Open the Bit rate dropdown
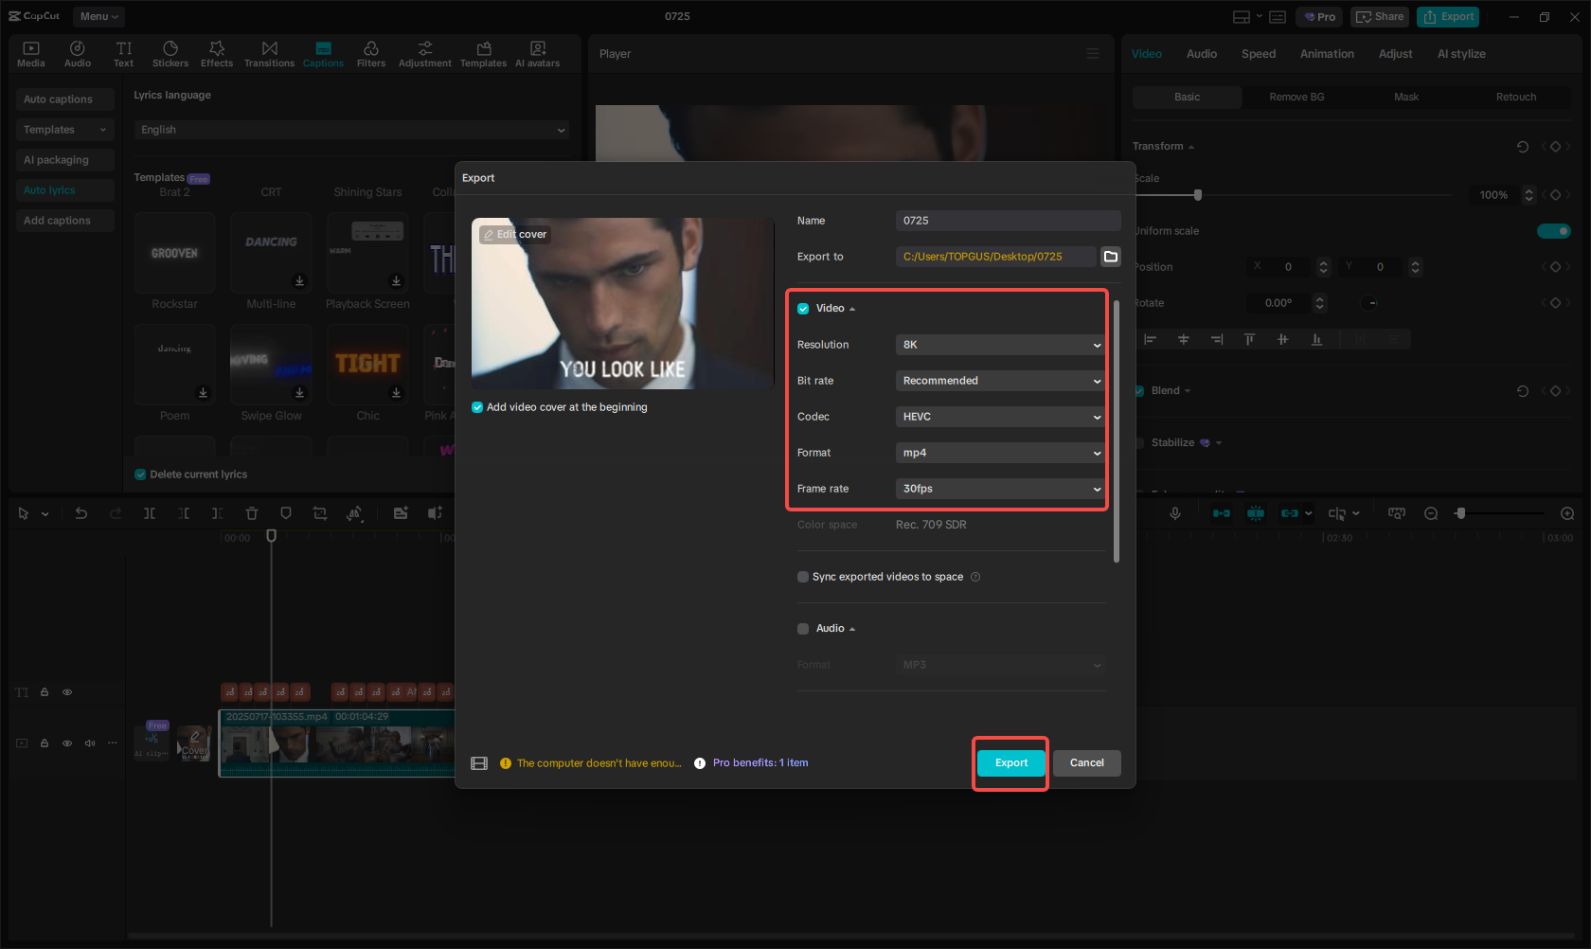This screenshot has height=949, width=1591. pos(1000,381)
